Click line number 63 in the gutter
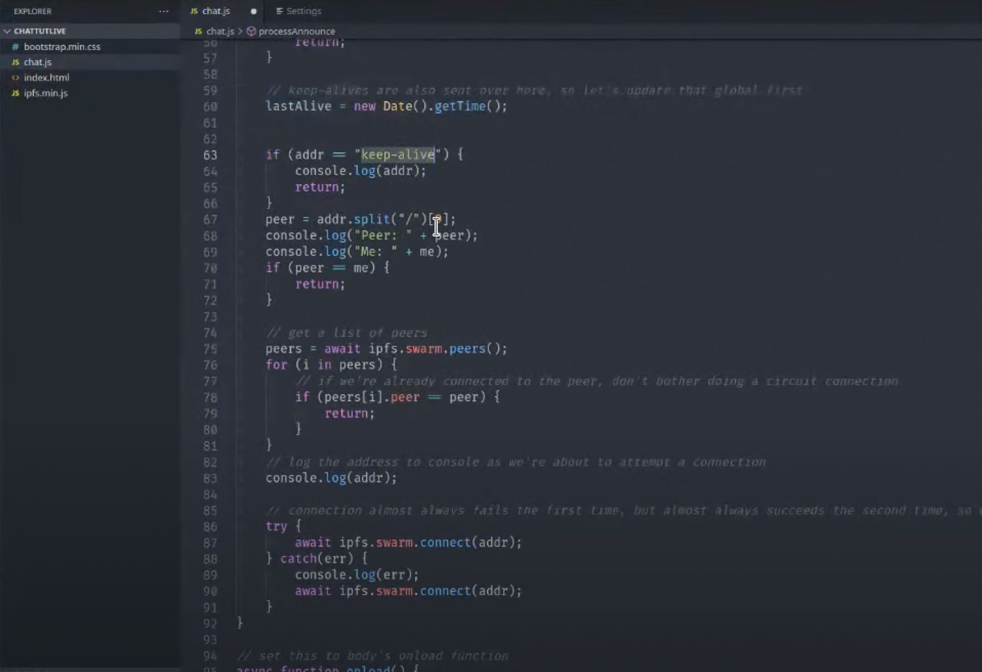The width and height of the screenshot is (982, 672). point(210,155)
